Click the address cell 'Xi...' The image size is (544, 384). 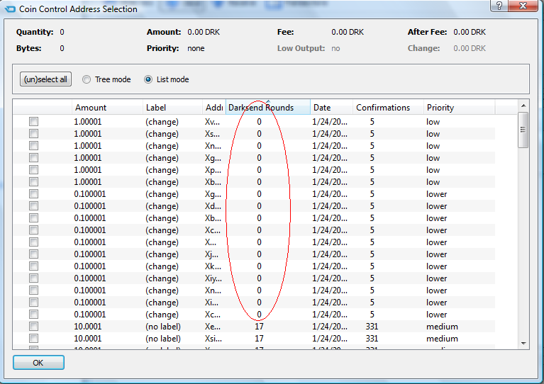(x=211, y=303)
